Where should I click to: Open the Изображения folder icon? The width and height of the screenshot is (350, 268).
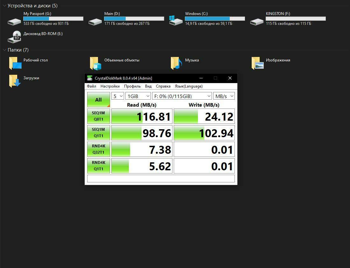[x=257, y=63]
